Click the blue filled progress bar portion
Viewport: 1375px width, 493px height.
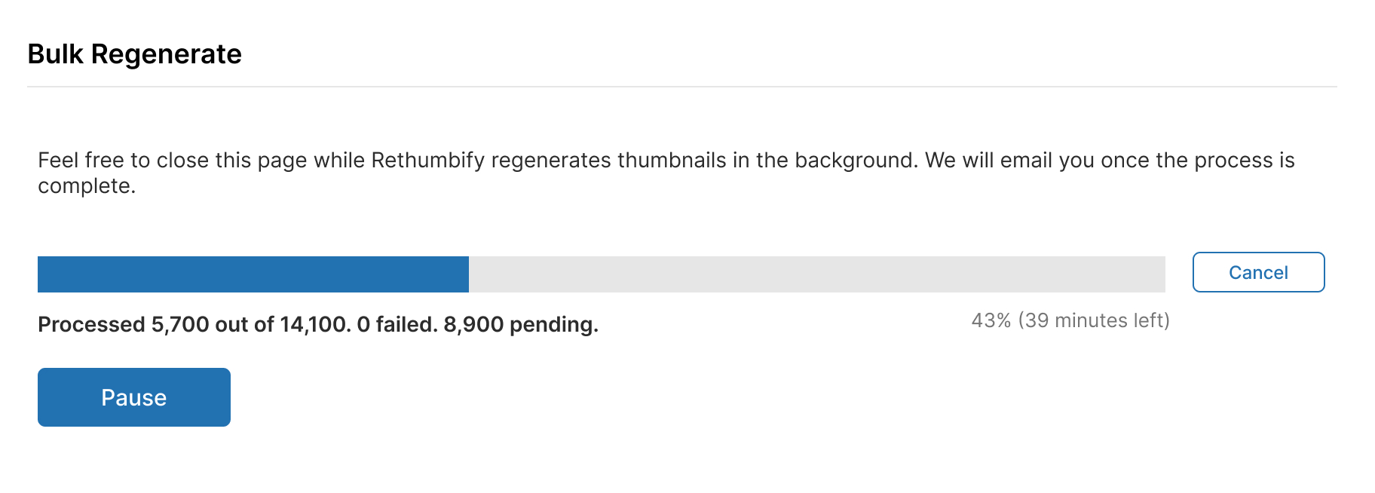[253, 274]
